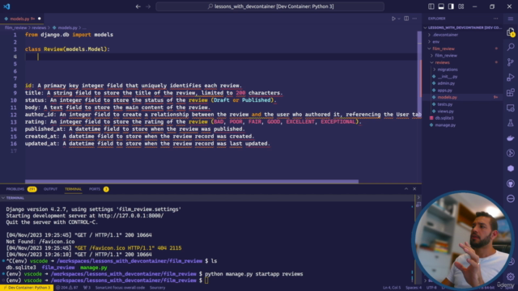
Task: Select models.py in the explorer tree
Action: pos(447,97)
